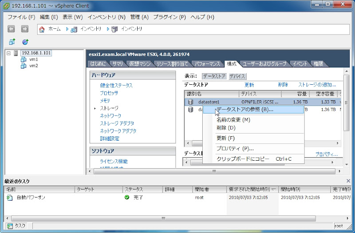
Task: Click the second datastore's disk icon
Action: [x=191, y=110]
